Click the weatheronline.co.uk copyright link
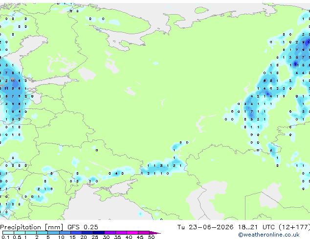 click(x=269, y=235)
